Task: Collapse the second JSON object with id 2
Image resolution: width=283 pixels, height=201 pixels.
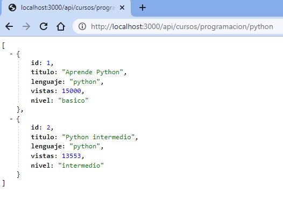Action: [11, 119]
